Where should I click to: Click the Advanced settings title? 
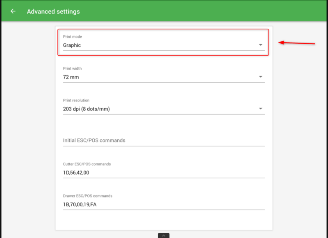click(x=53, y=11)
